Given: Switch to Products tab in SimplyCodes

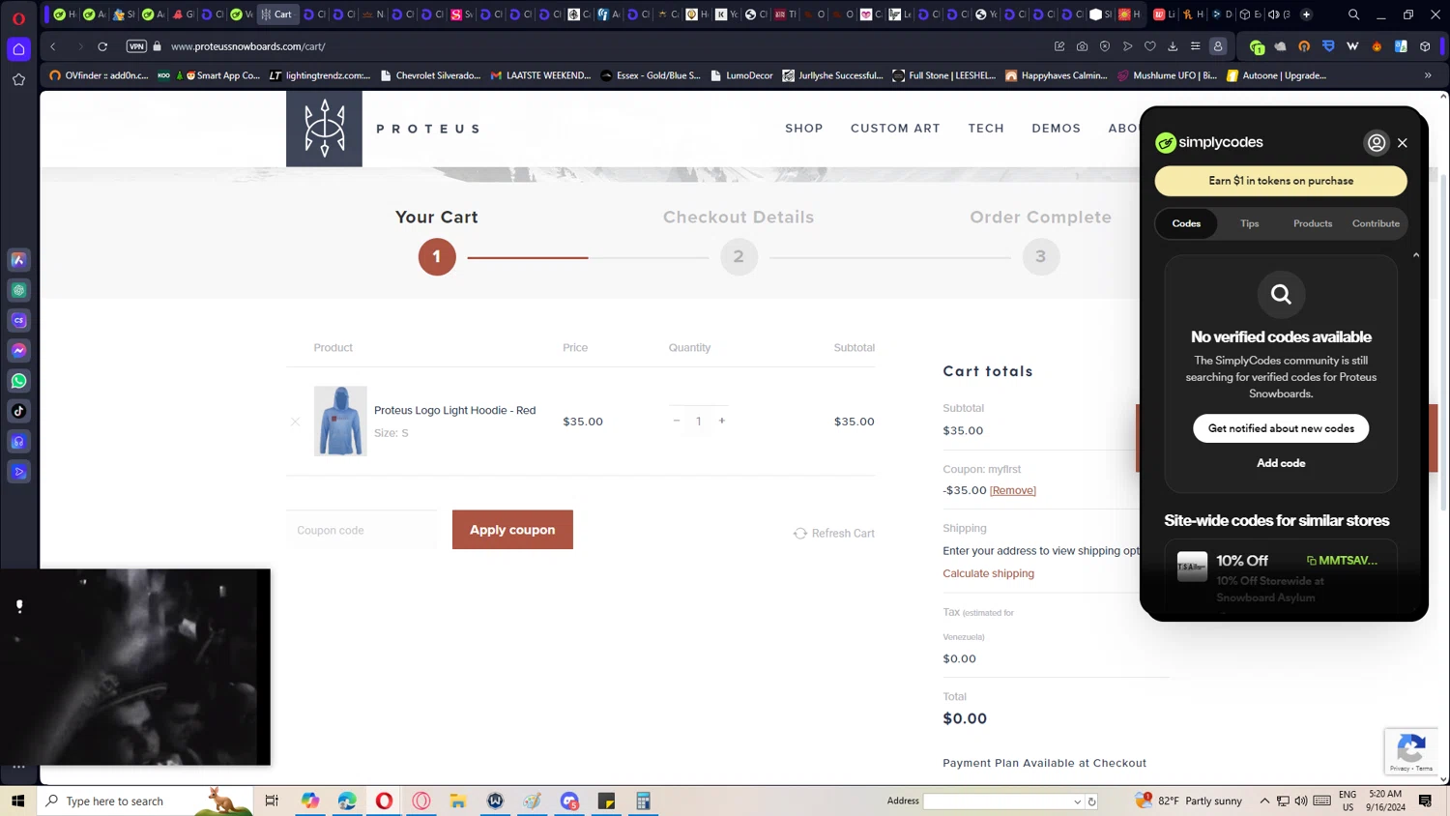Looking at the screenshot, I should 1312,223.
